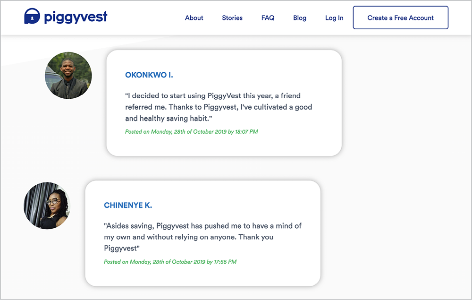Navigate to the Stories section

pyautogui.click(x=232, y=18)
